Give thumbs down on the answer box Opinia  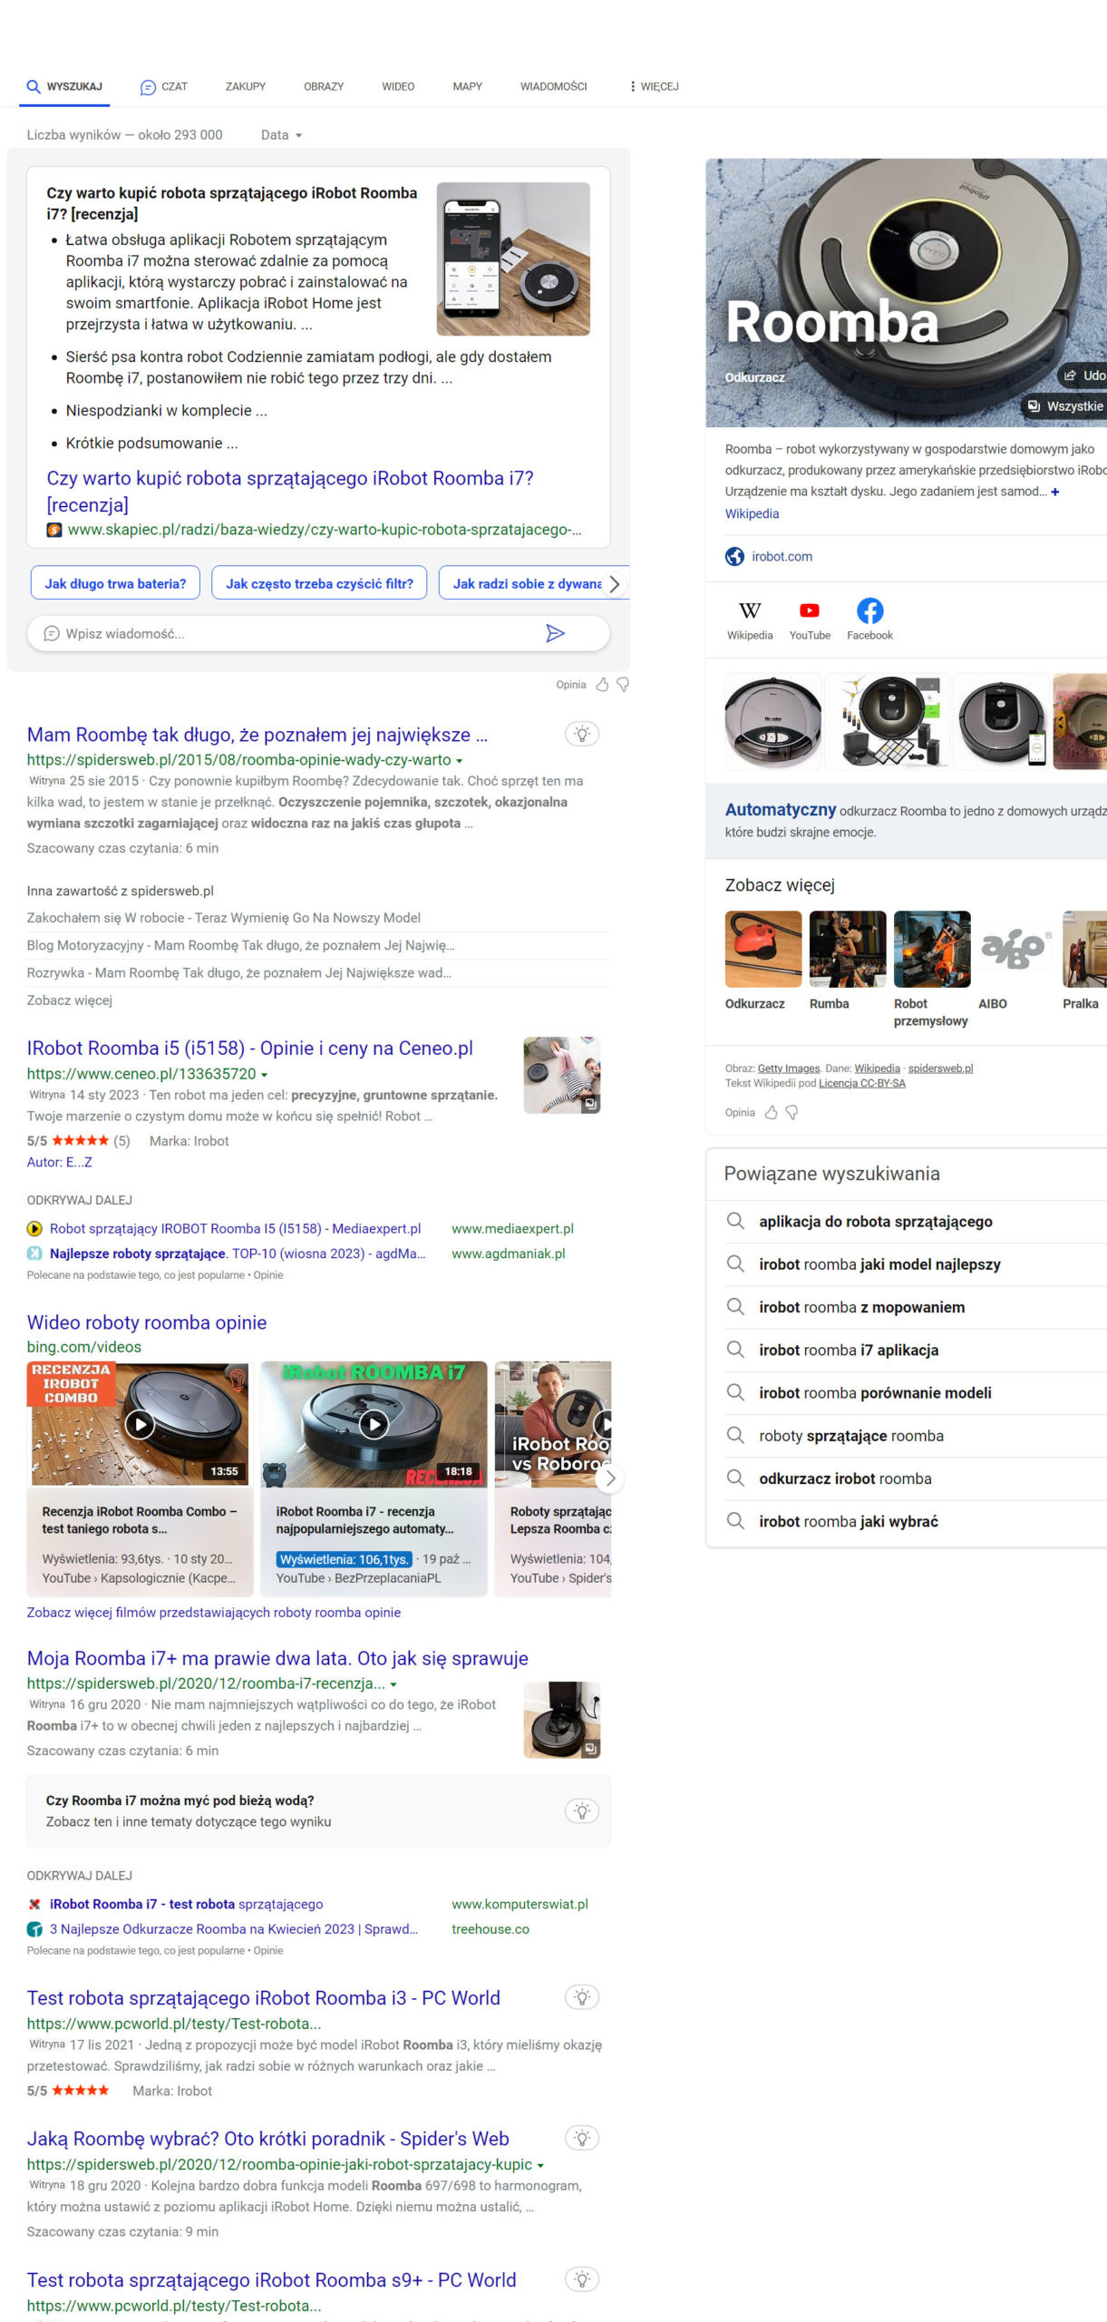coord(623,685)
